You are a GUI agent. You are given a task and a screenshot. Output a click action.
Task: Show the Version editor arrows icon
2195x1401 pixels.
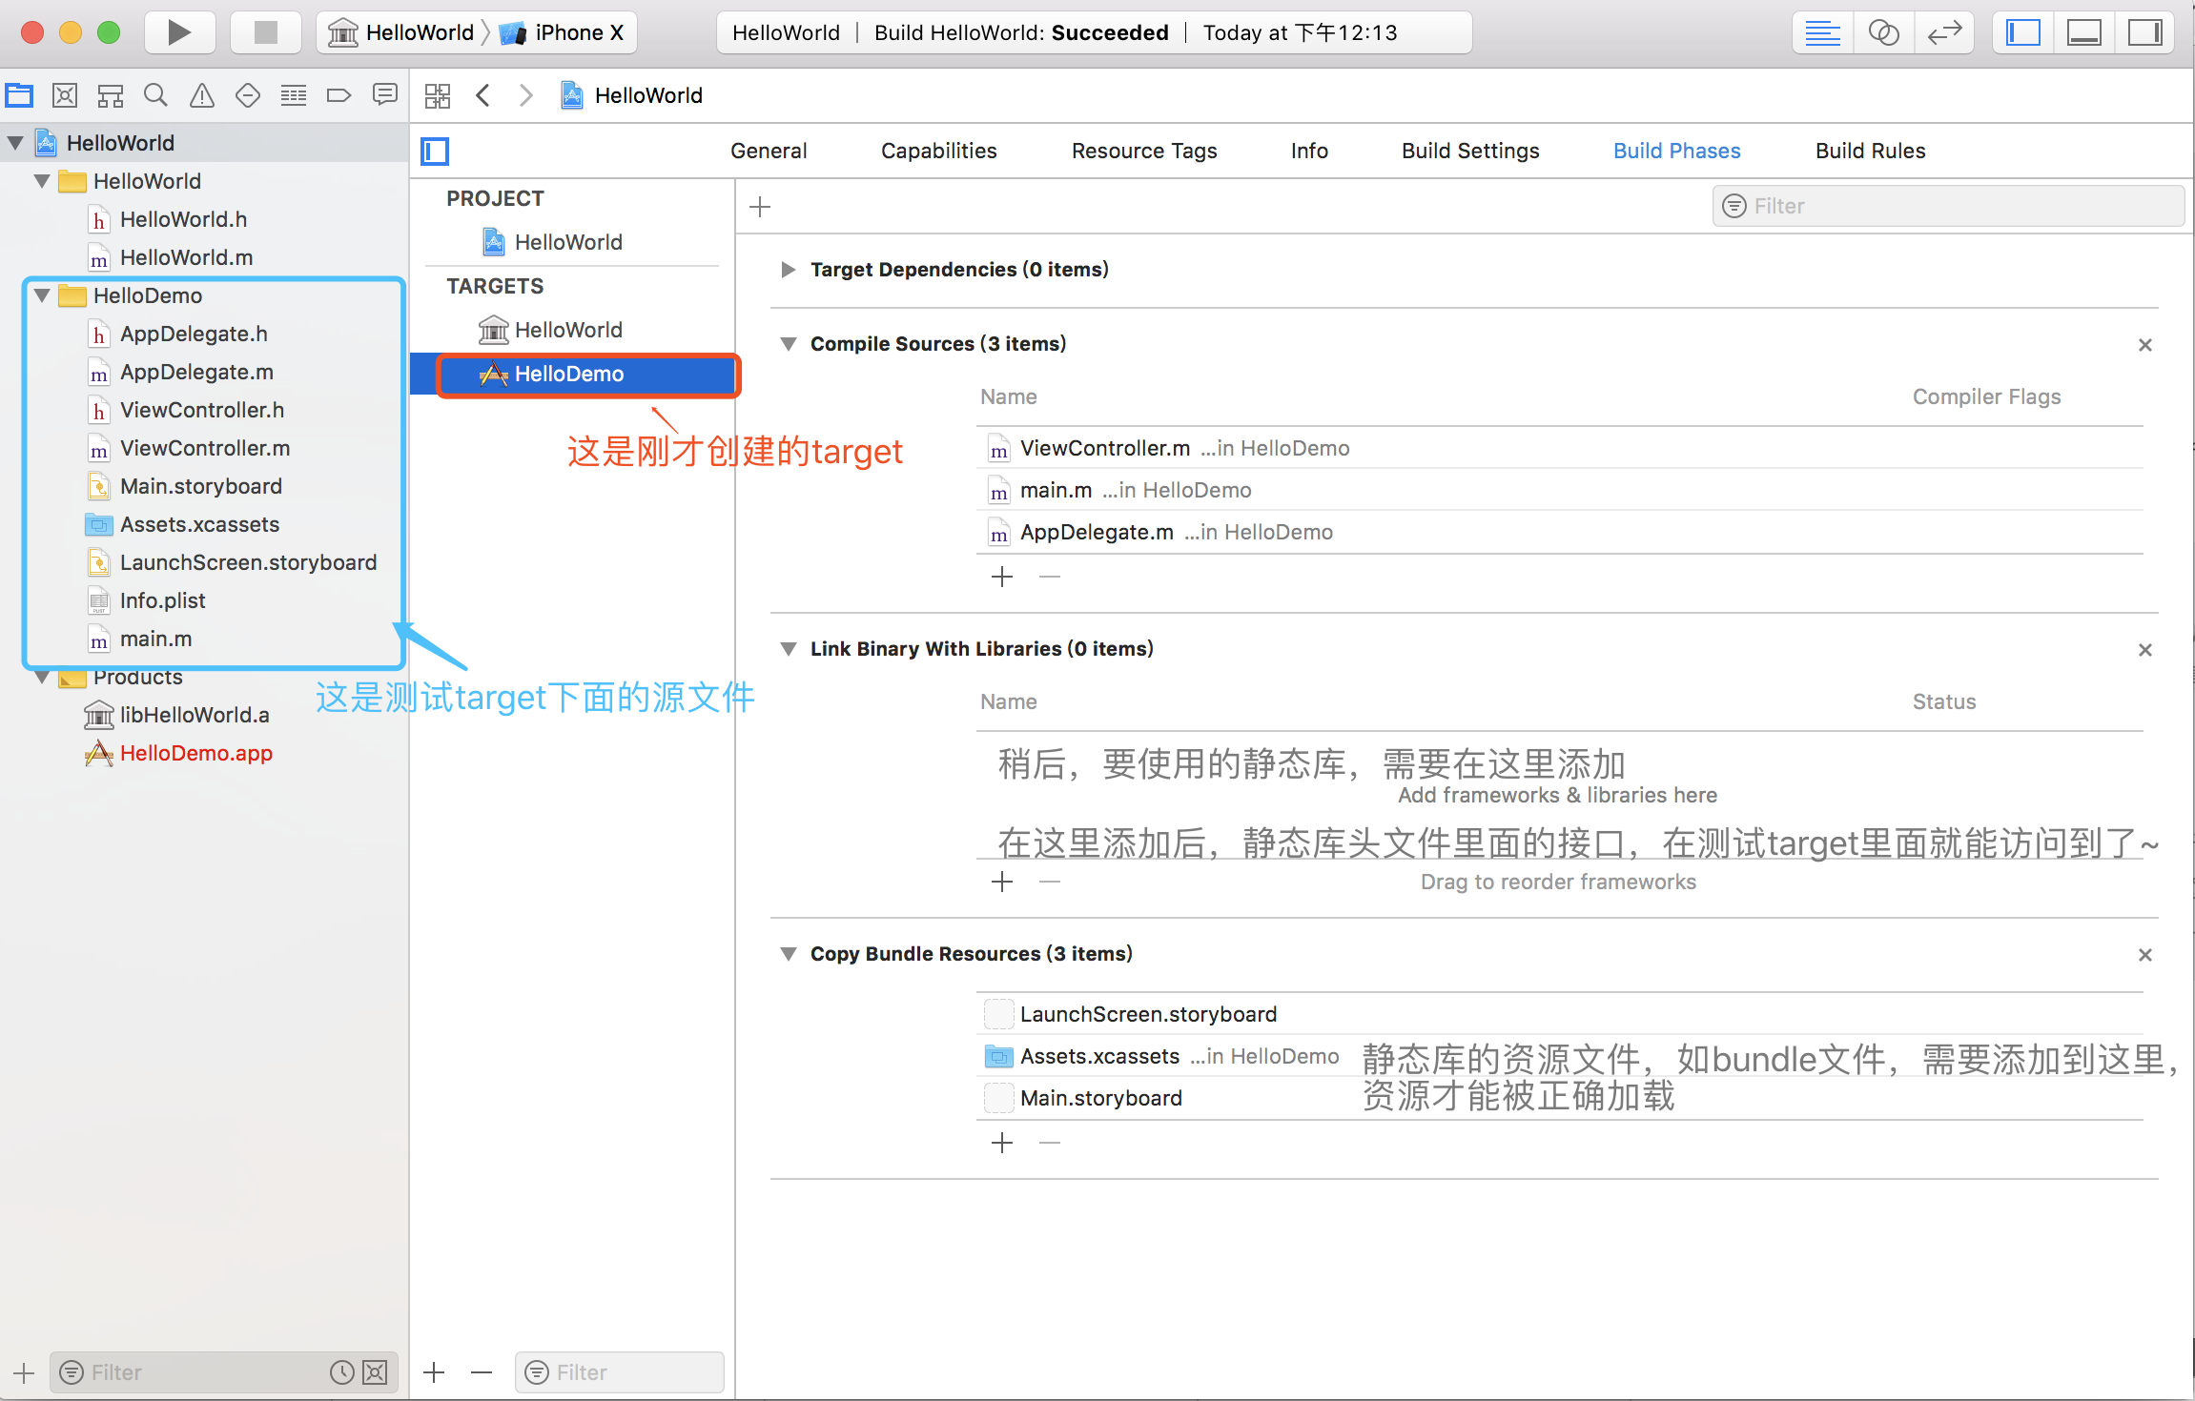coord(1944,32)
